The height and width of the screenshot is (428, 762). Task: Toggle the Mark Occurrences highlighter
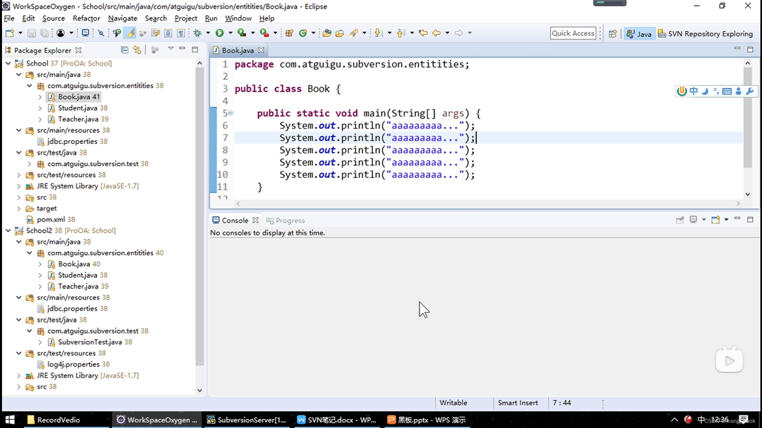(130, 33)
